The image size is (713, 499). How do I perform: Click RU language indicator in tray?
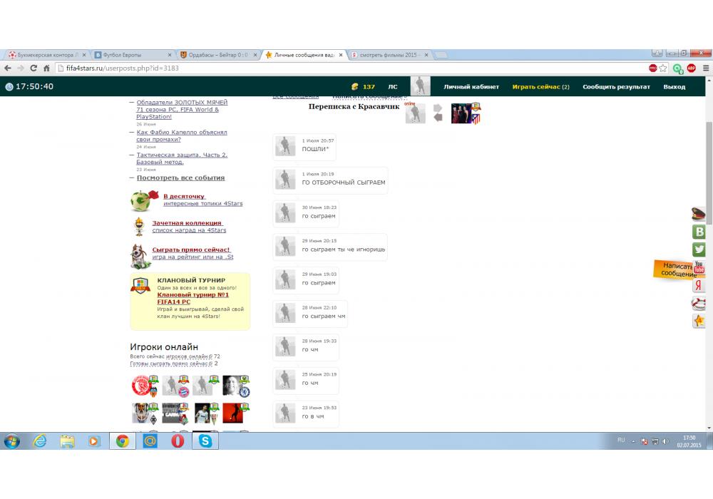click(x=621, y=441)
